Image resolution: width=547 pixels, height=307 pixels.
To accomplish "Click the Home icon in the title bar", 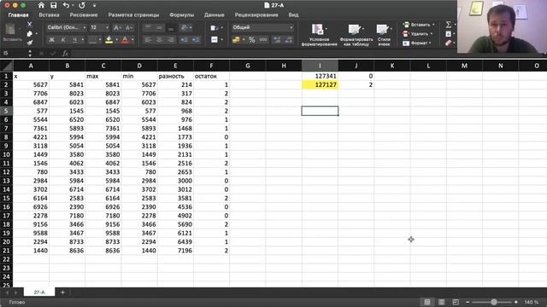I will click(x=41, y=5).
